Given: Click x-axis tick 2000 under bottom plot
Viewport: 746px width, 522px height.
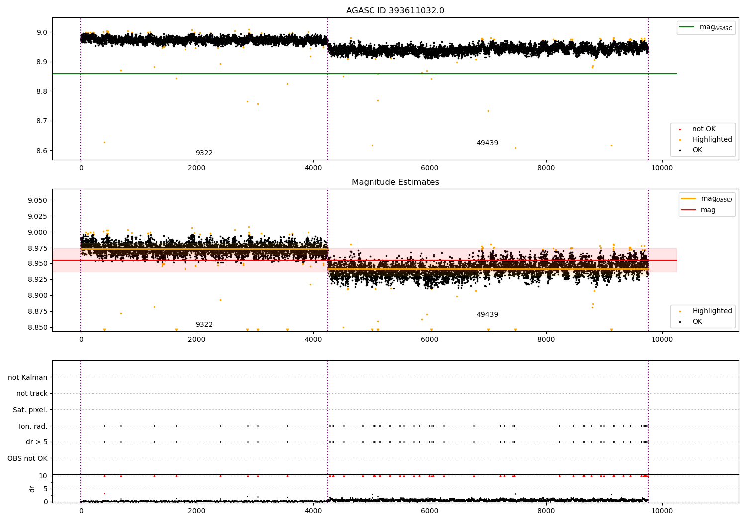Looking at the screenshot, I should point(197,511).
